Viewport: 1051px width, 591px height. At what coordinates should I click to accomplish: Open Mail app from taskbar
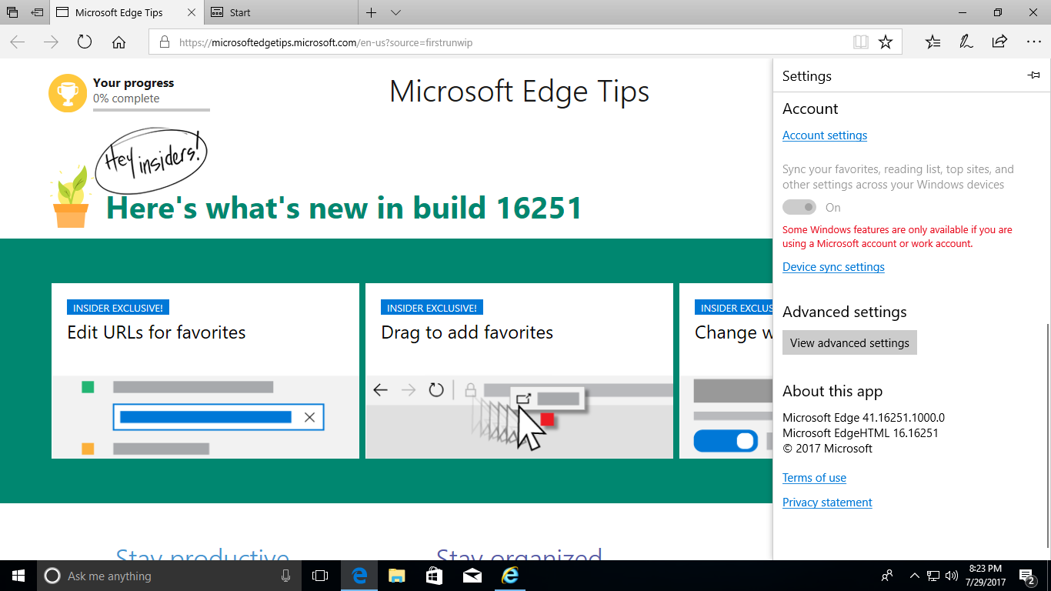[472, 576]
